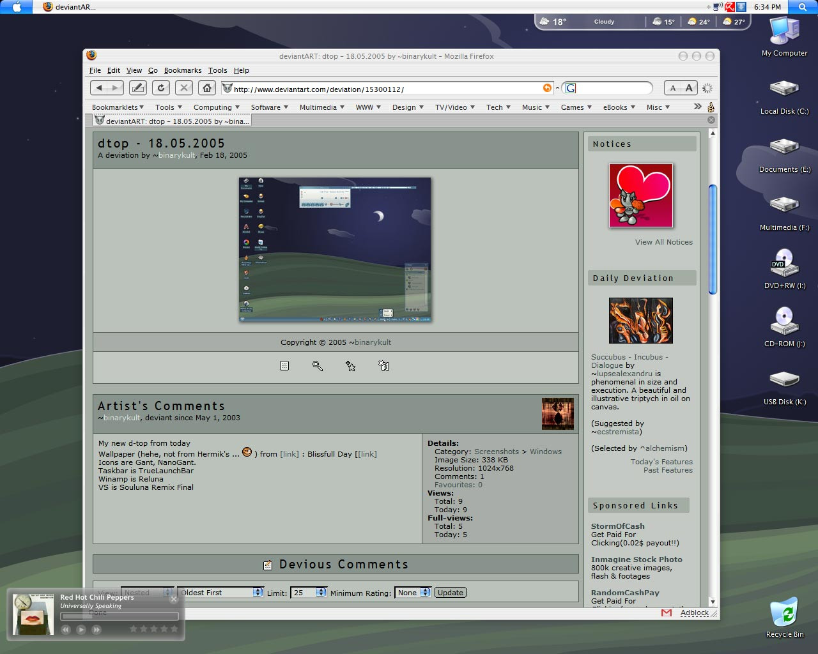Close the deviantART tab with the tab bar X
The height and width of the screenshot is (654, 818).
(x=711, y=120)
